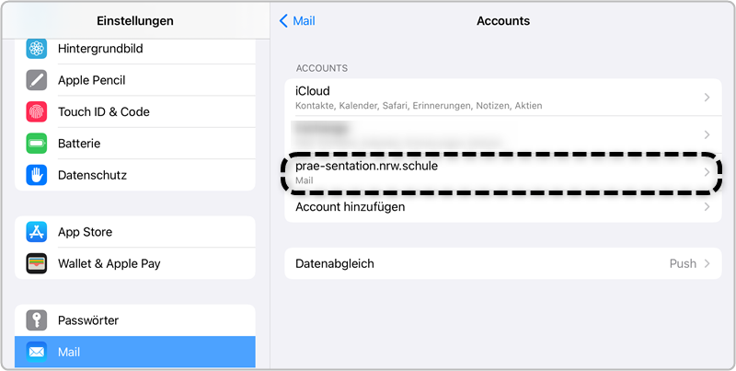Expand Account hinzufügen chevron
This screenshot has height=371, width=736.
707,206
